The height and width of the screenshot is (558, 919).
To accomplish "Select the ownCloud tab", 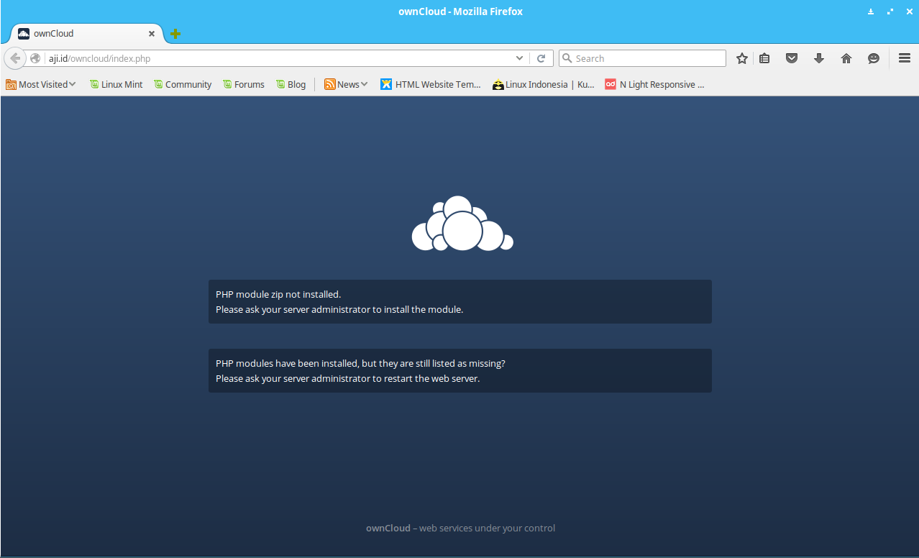I will tap(86, 34).
